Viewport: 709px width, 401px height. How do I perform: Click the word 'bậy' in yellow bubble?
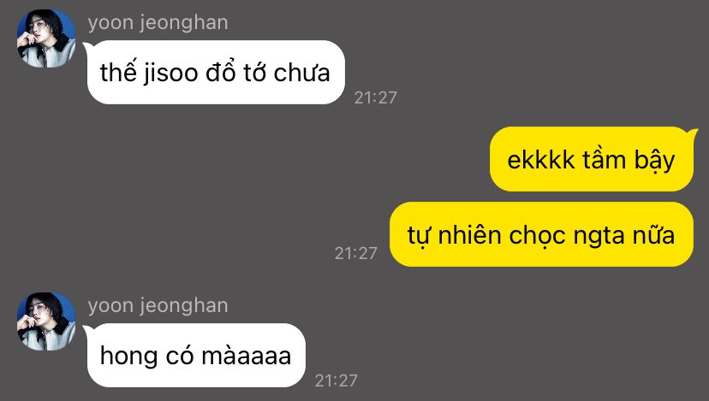click(654, 161)
